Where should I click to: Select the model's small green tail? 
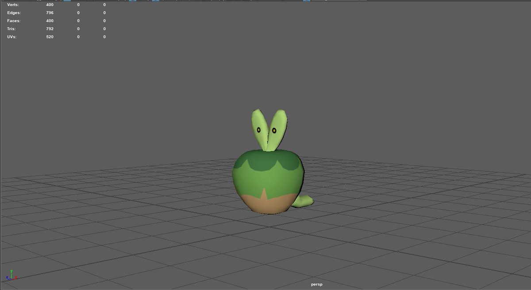tap(303, 202)
